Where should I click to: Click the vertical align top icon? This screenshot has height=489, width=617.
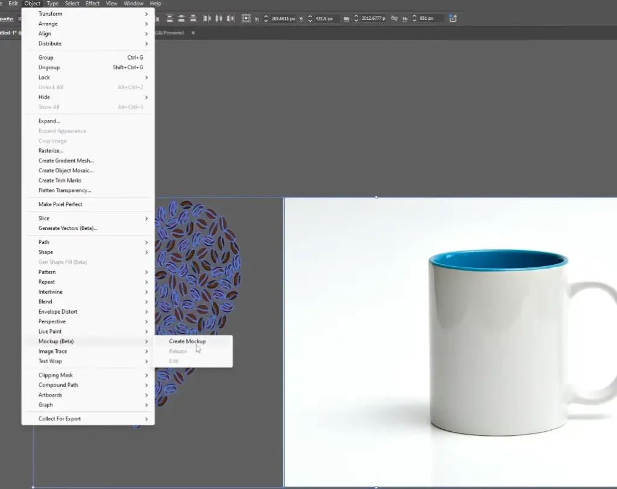(169, 19)
